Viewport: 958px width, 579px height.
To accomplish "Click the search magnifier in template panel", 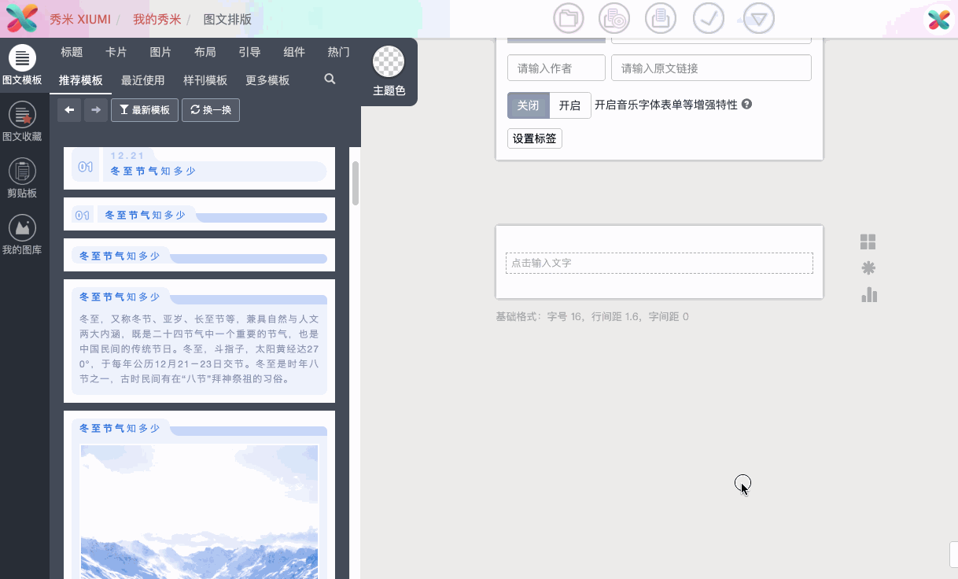I will point(330,79).
